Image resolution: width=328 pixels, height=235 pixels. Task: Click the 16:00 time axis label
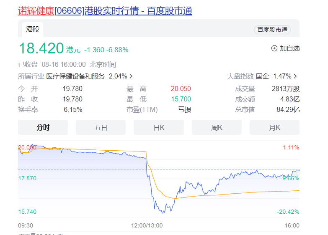coord(292,226)
